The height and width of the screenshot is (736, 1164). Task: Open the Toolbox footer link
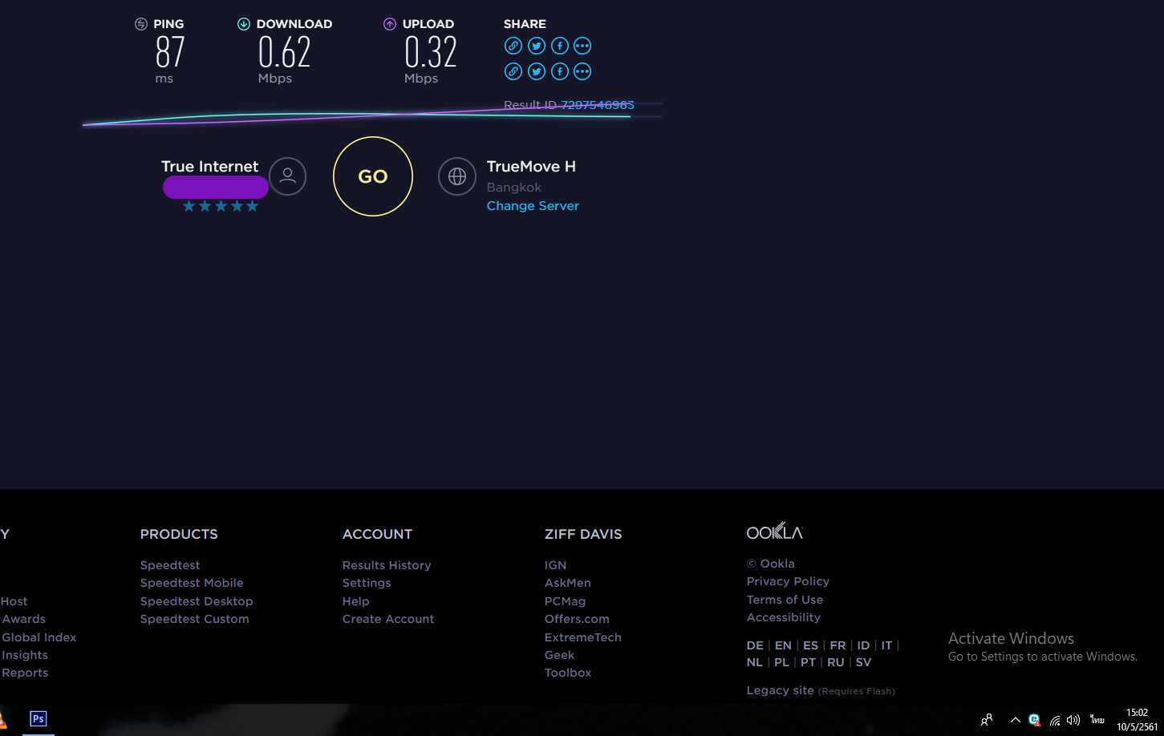pos(568,673)
